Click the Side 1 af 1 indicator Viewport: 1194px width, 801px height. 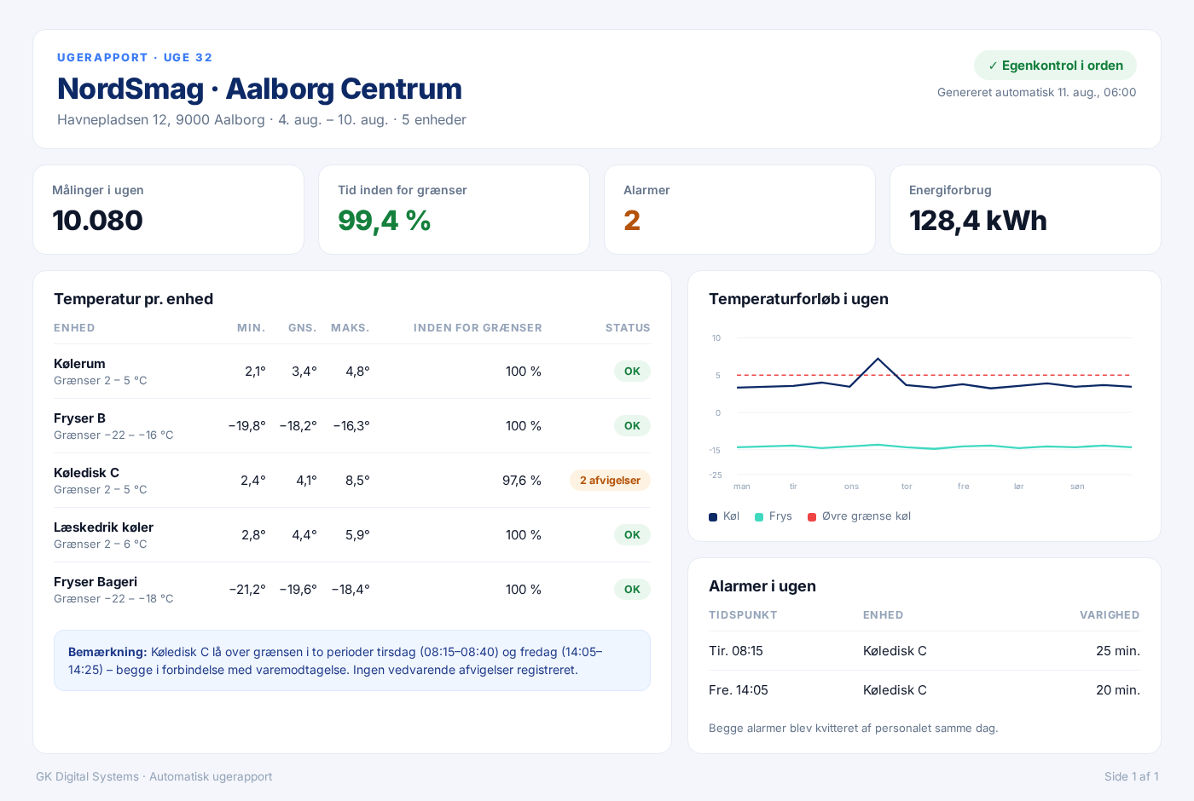[1132, 777]
